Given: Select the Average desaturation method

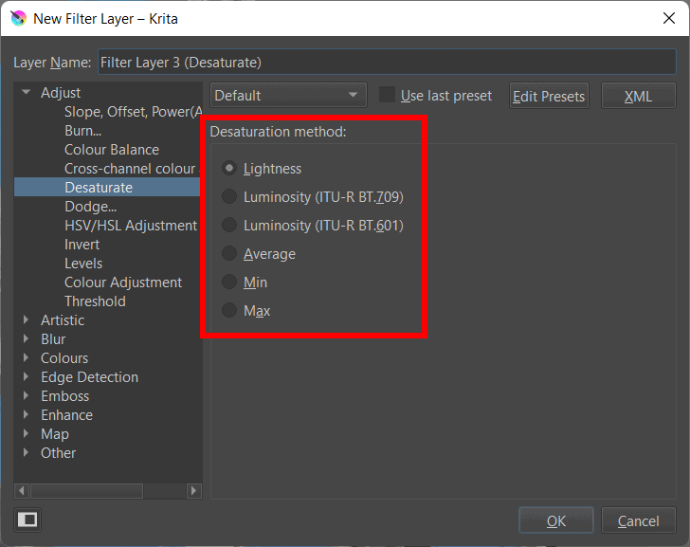Looking at the screenshot, I should [x=228, y=254].
